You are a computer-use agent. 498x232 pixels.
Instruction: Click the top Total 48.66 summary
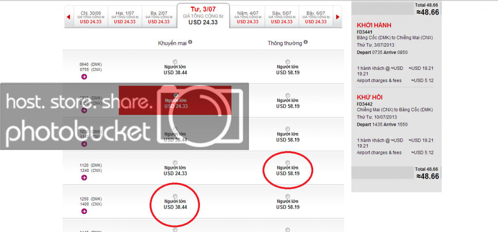427,5
